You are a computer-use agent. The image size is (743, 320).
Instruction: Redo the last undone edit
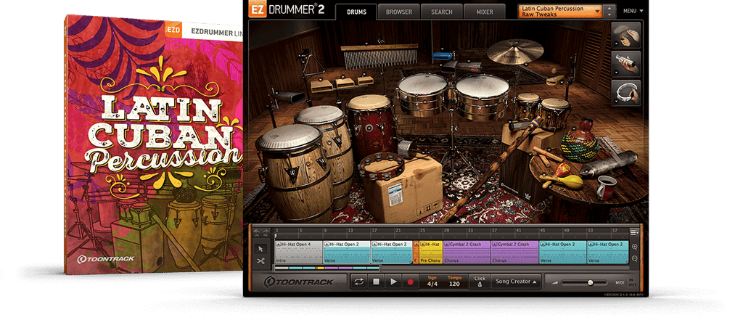266,232
